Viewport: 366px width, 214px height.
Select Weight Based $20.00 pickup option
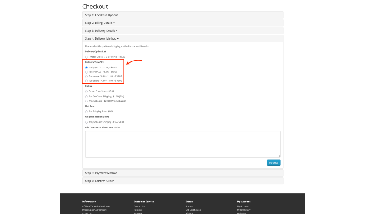[86, 101]
